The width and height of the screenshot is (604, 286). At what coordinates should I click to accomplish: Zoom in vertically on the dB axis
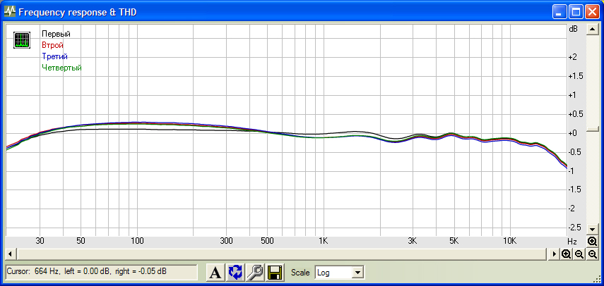click(x=592, y=241)
